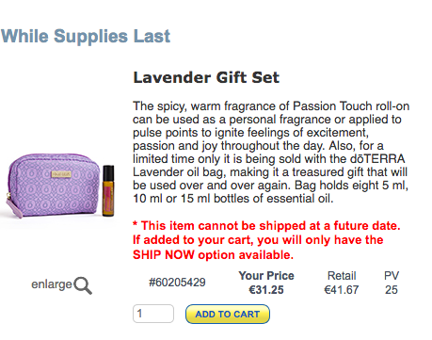Click the red shipping notice text
Screen dimensions: 432x340
[266, 240]
